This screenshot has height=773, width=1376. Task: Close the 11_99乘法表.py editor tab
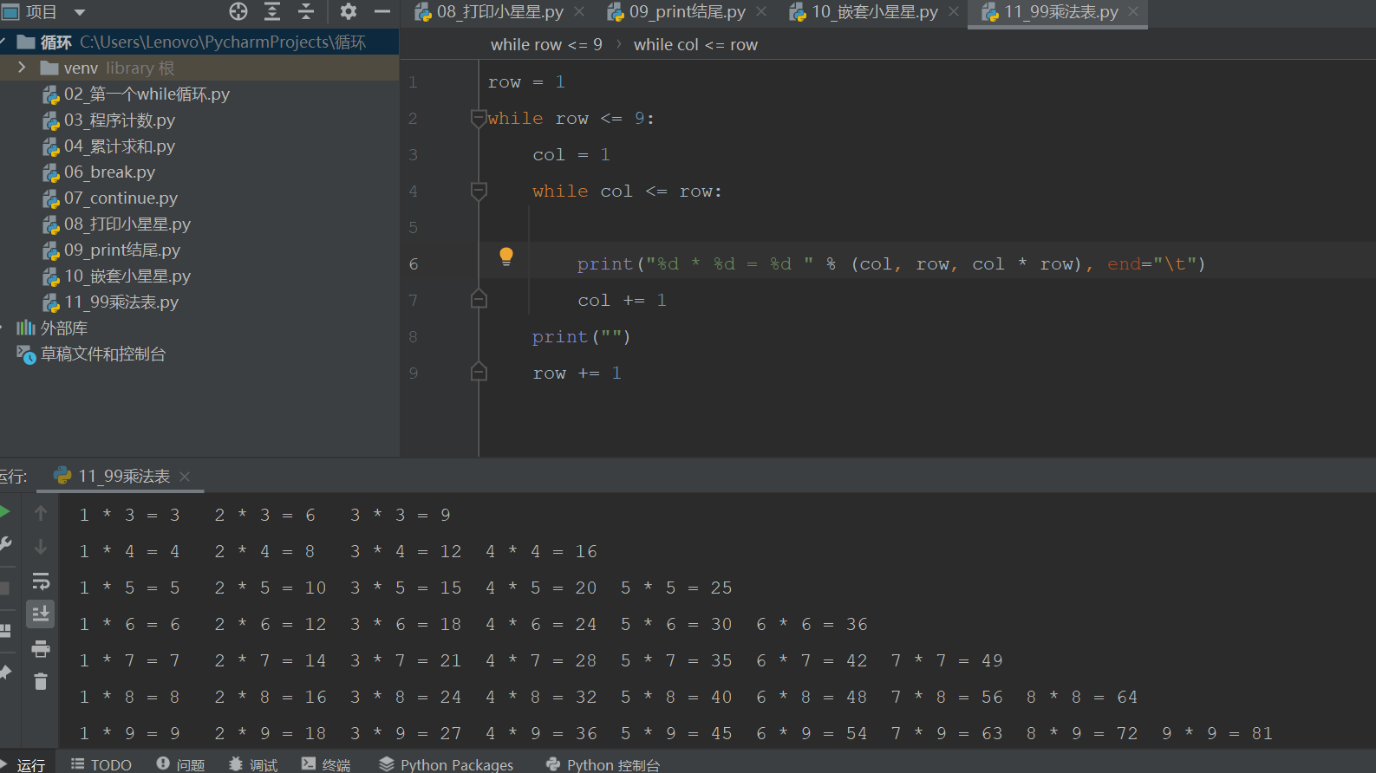pos(1133,11)
